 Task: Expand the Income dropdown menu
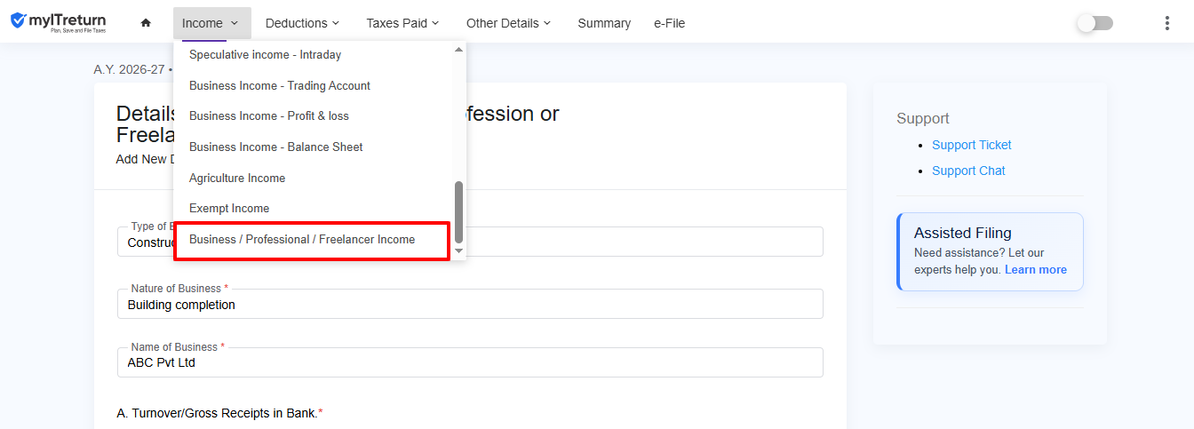[211, 23]
